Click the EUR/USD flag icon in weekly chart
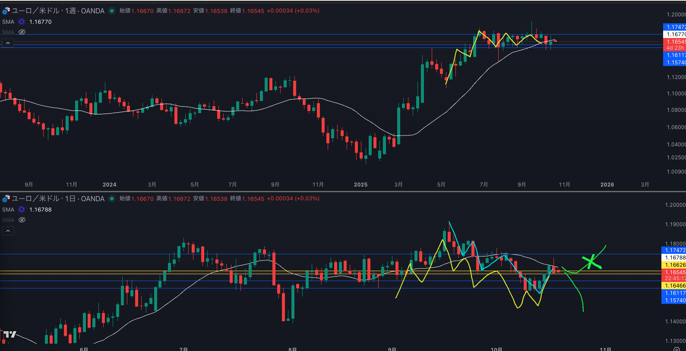 6,10
